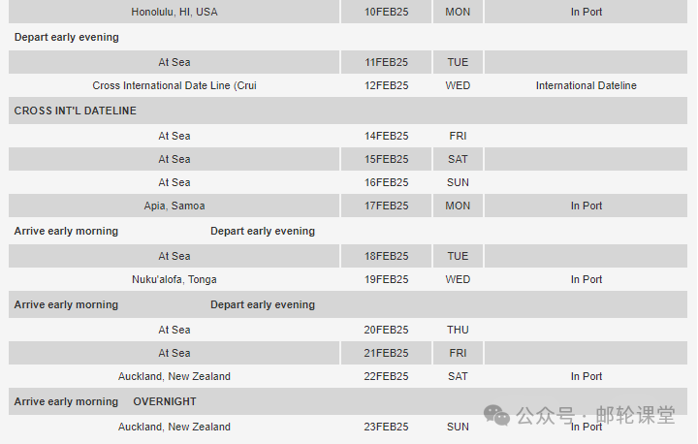The width and height of the screenshot is (698, 444).
Task: Click the Apia, Samoa port entry
Action: [x=174, y=206]
